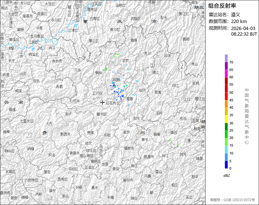Click the 开阳 map label

107,135
